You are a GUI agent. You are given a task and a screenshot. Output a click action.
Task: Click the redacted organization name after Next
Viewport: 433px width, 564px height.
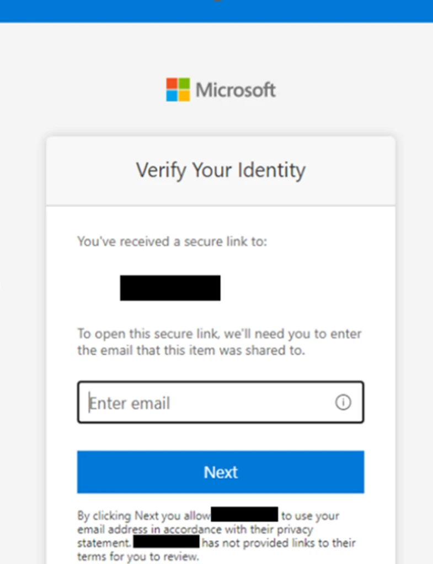(x=244, y=514)
